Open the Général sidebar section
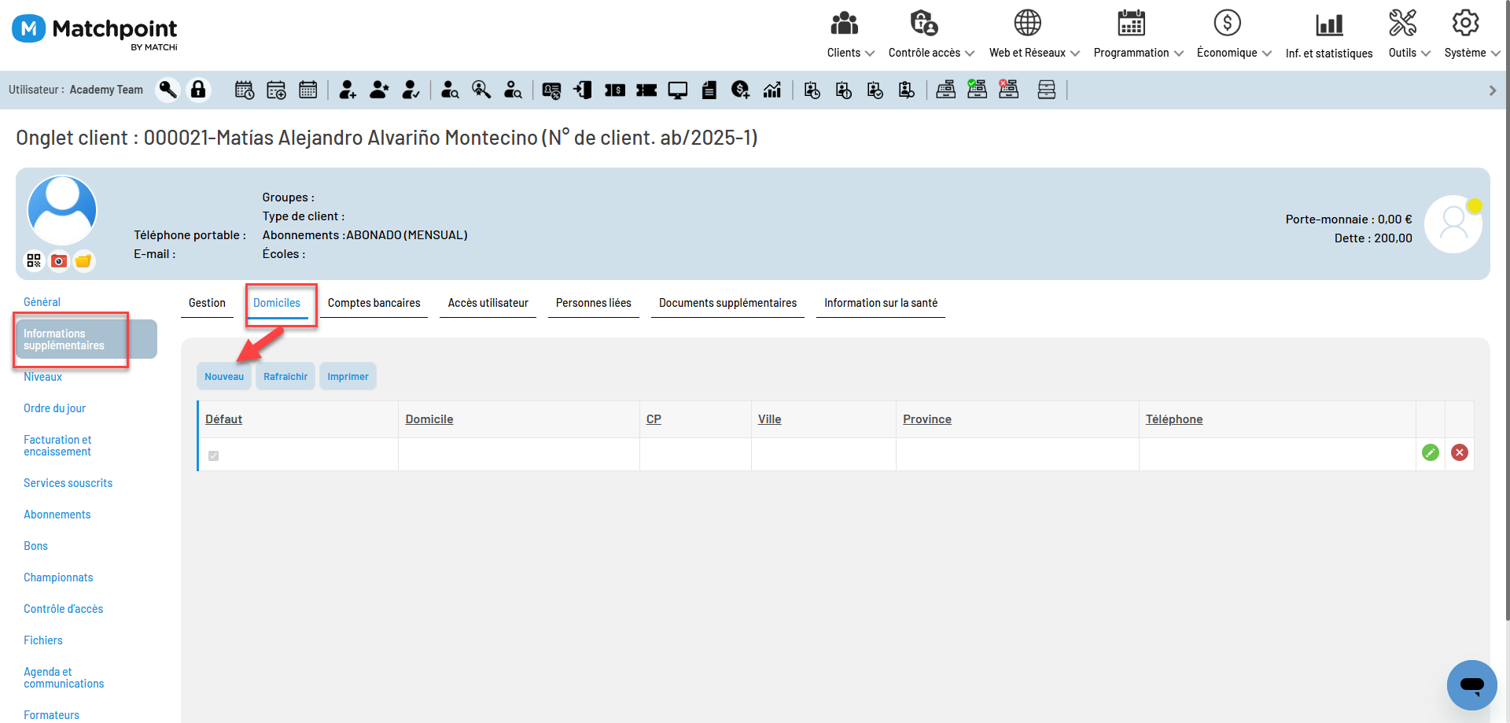 click(42, 302)
